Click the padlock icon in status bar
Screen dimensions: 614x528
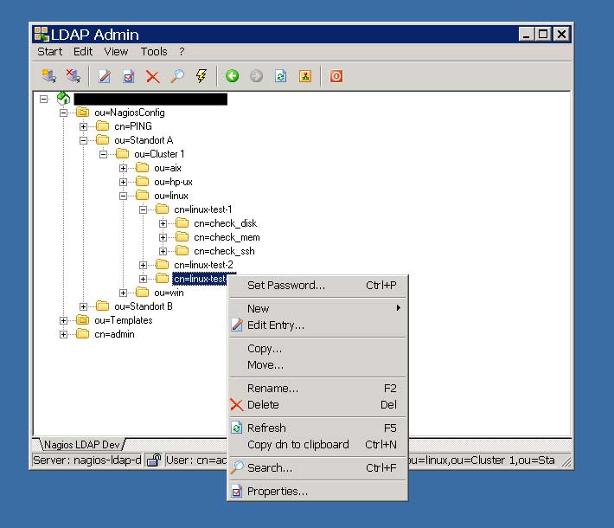point(154,460)
